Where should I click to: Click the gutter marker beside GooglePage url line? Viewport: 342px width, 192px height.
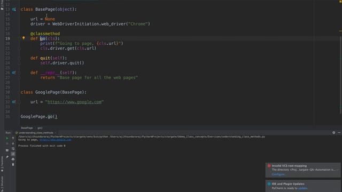14,102
